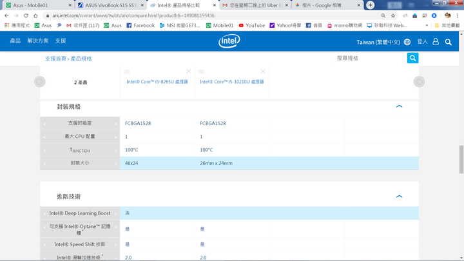Viewport: 464px width, 261px height.
Task: Go to 產品規格 breadcrumb
Action: click(x=81, y=59)
